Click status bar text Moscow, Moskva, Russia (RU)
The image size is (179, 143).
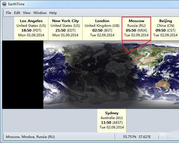click(30, 137)
